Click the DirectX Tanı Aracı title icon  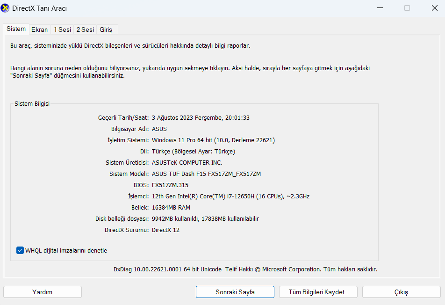pyautogui.click(x=5, y=8)
